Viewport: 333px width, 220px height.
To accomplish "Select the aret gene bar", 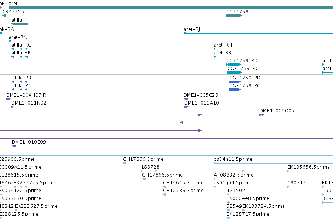I will (x=171, y=7).
